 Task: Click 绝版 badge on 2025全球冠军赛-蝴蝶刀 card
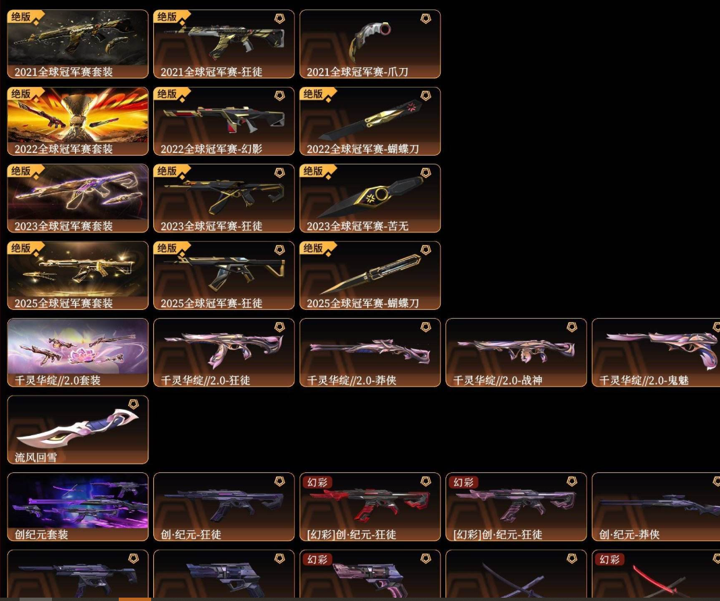[x=313, y=248]
